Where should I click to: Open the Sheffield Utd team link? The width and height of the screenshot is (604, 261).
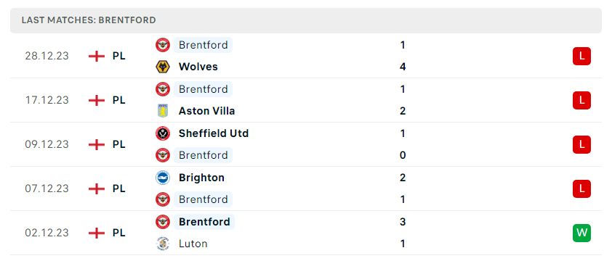point(214,133)
